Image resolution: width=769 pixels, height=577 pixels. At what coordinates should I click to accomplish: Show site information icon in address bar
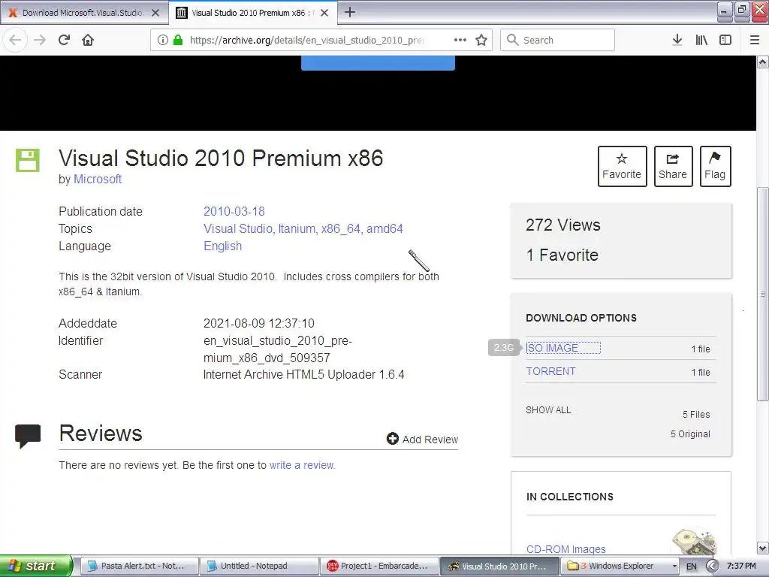pyautogui.click(x=163, y=40)
